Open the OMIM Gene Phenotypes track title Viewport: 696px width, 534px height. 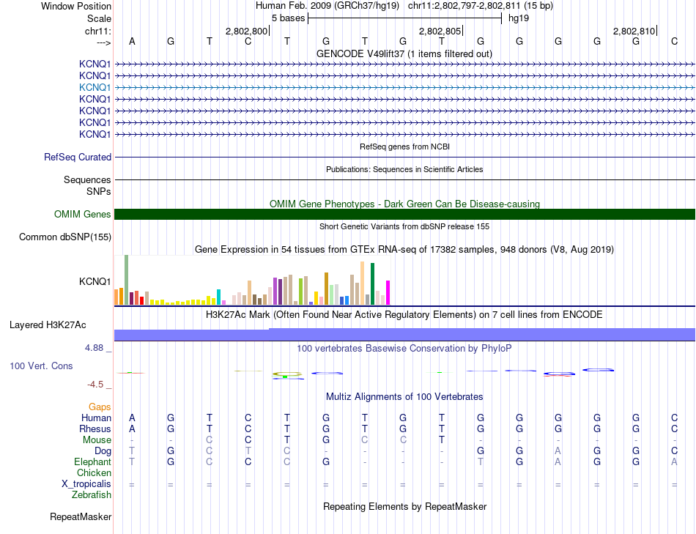click(x=404, y=204)
